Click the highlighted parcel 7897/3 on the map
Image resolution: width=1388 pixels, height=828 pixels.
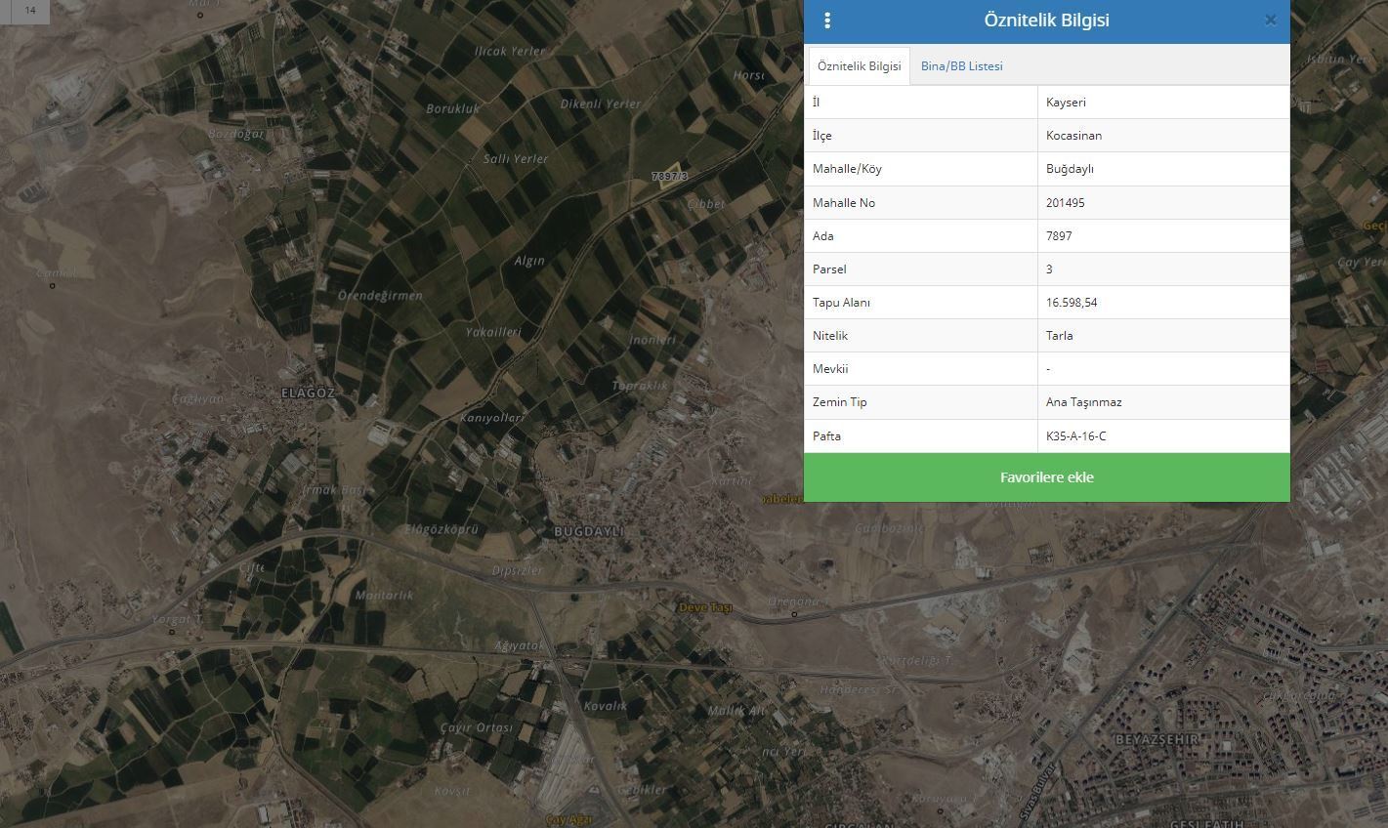coord(670,176)
